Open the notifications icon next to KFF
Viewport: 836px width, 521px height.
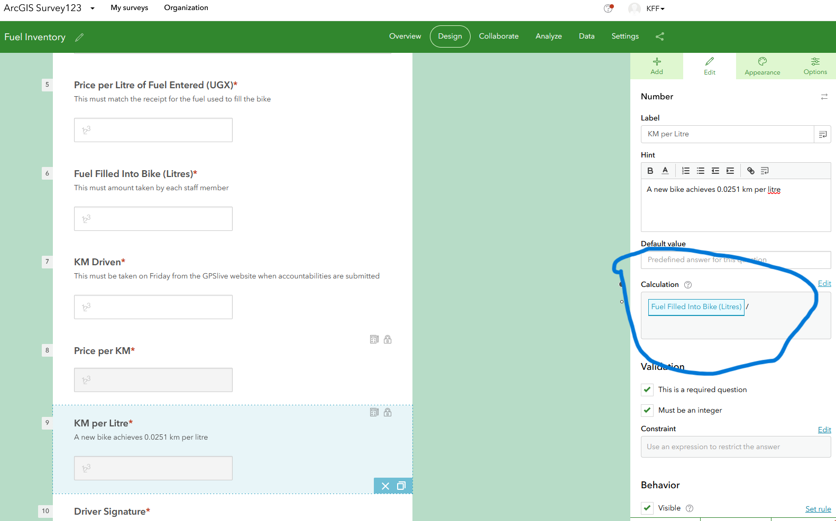click(609, 8)
